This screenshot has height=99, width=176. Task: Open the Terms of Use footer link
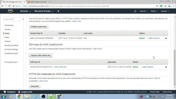pyautogui.click(x=167, y=92)
